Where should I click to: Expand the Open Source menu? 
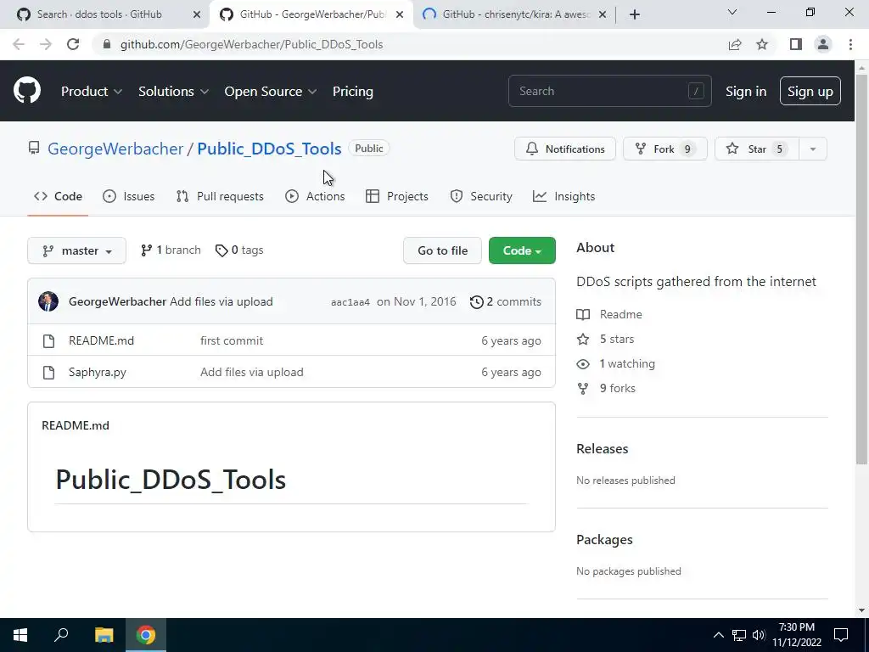click(271, 92)
